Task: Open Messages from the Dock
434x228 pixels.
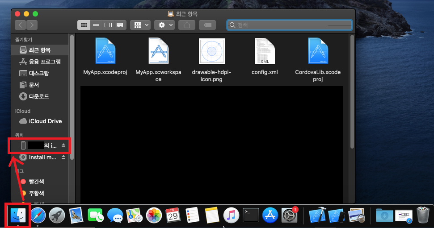Action: 115,216
